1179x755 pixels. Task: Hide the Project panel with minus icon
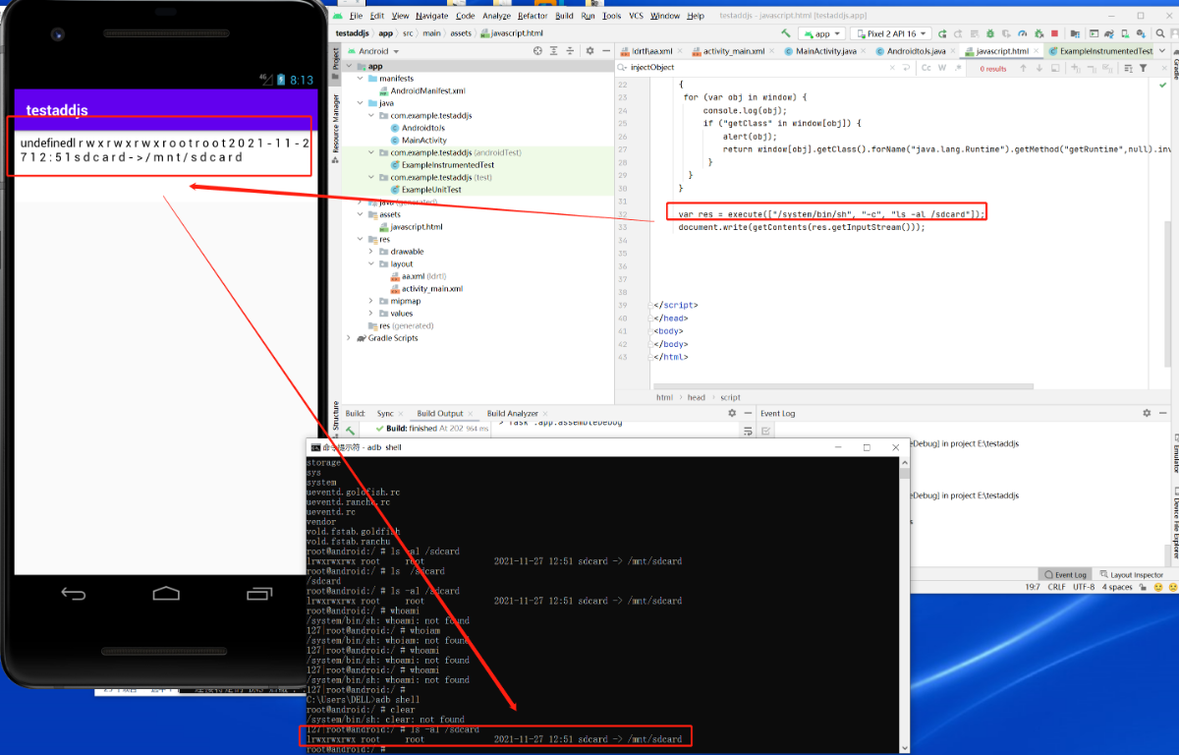(x=605, y=50)
